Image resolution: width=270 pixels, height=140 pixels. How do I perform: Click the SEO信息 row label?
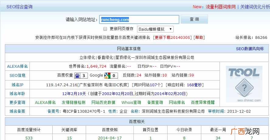click(17, 76)
